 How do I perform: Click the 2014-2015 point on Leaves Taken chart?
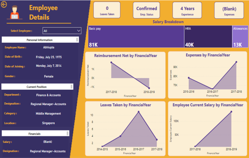tap(102, 147)
